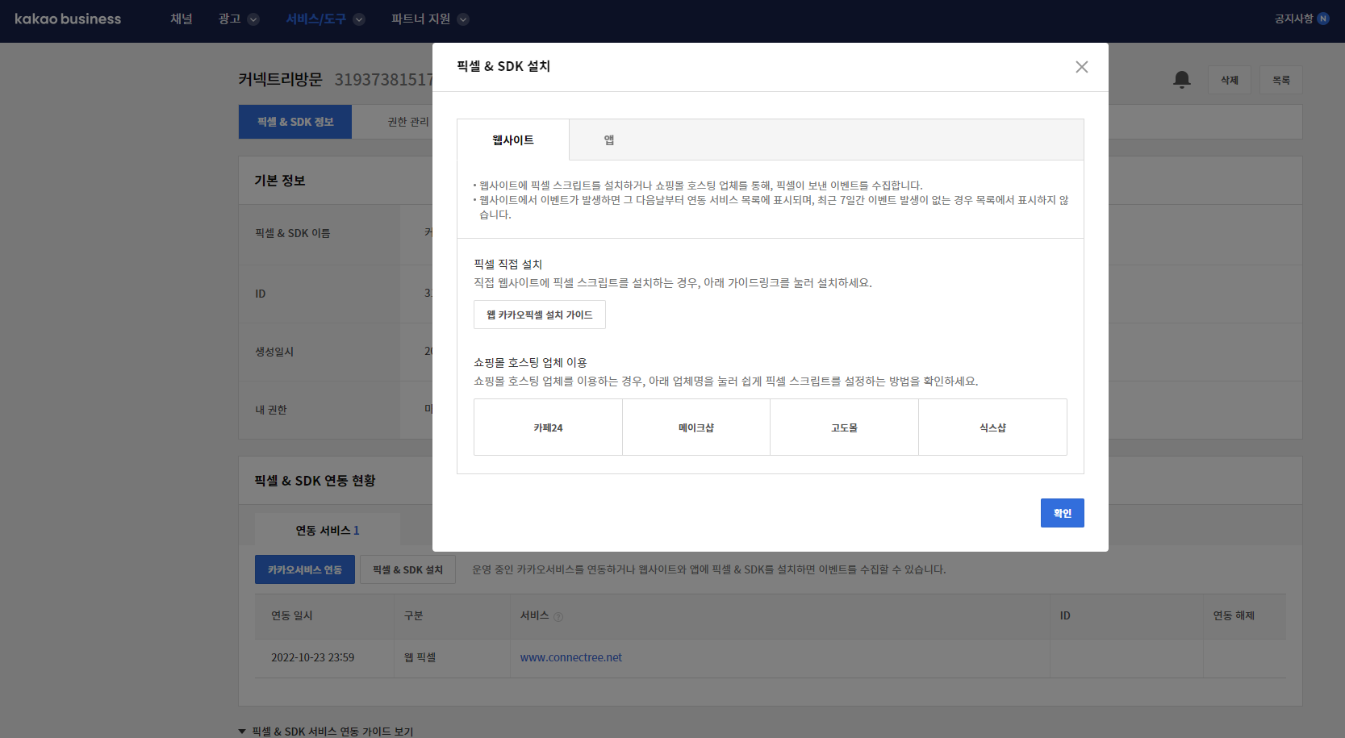1345x738 pixels.
Task: Click the 픽셀 & SDK 이름 label
Action: [293, 233]
